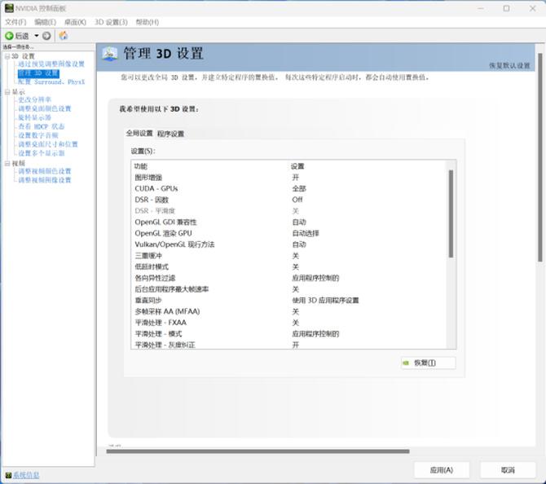Click the 系统信息 link

[x=26, y=475]
